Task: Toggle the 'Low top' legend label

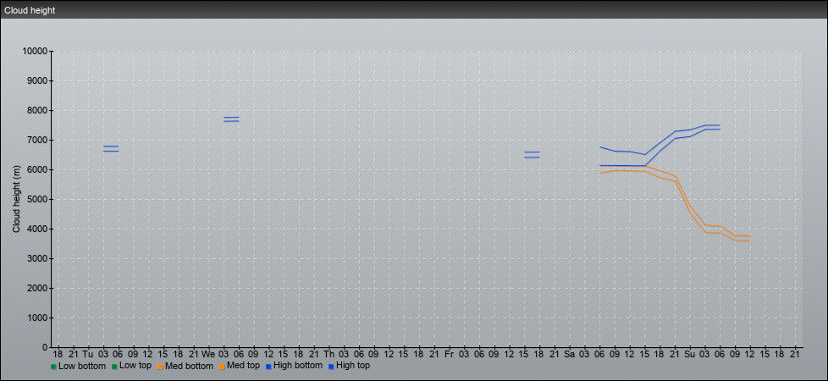Action: [x=135, y=366]
